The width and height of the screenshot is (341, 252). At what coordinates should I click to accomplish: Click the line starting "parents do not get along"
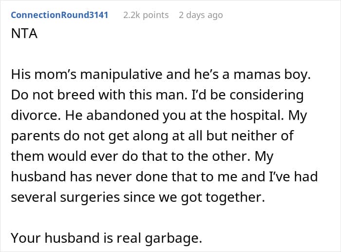(x=152, y=136)
